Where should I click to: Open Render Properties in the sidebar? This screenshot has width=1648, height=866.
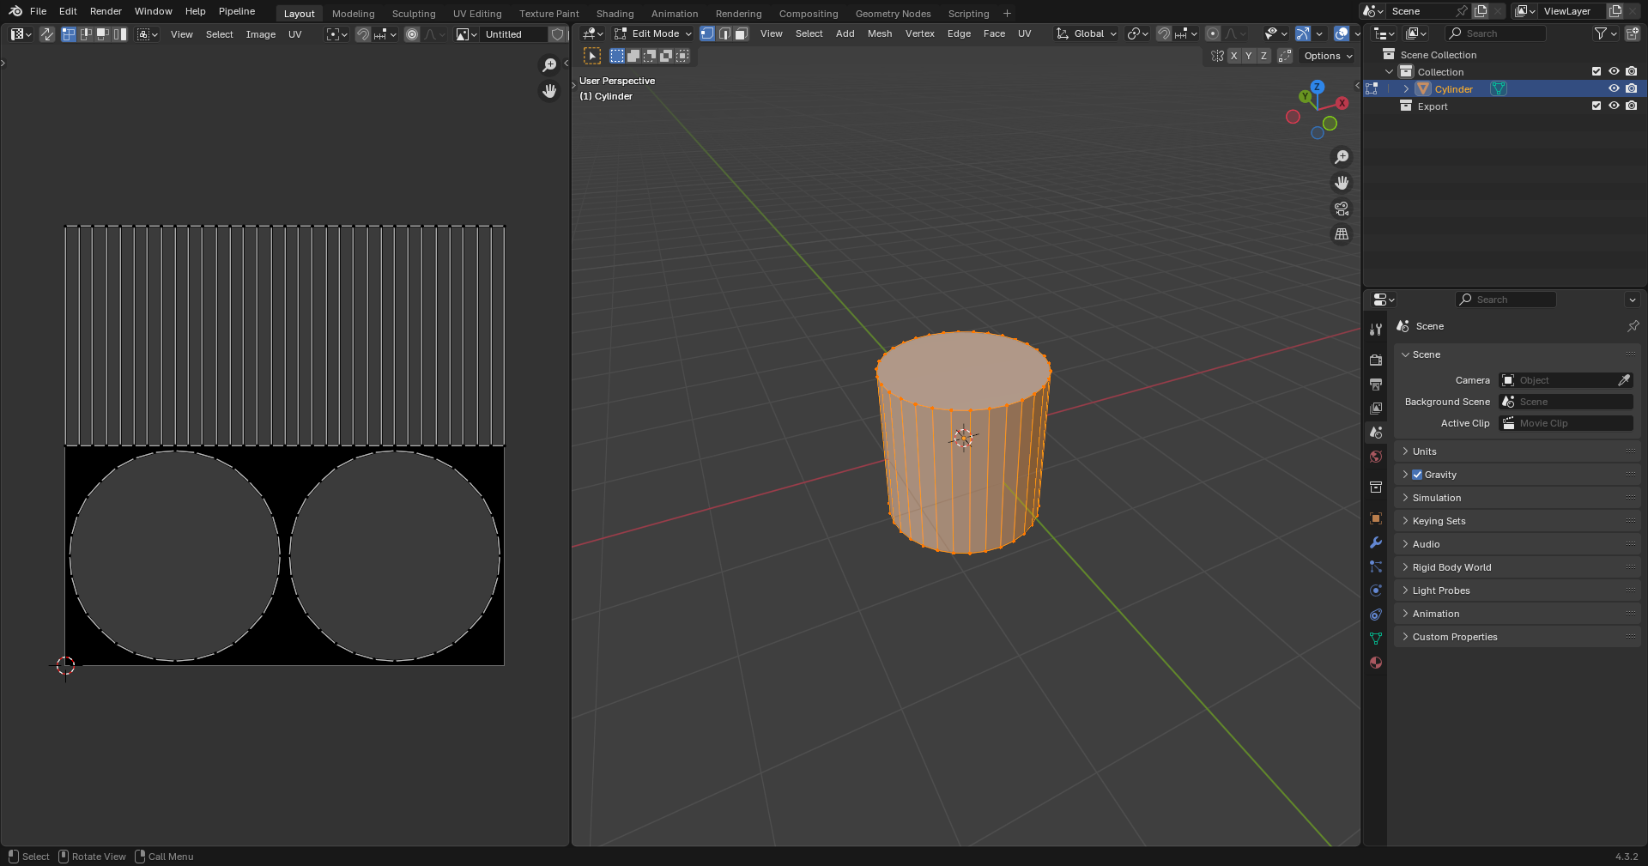tap(1375, 360)
